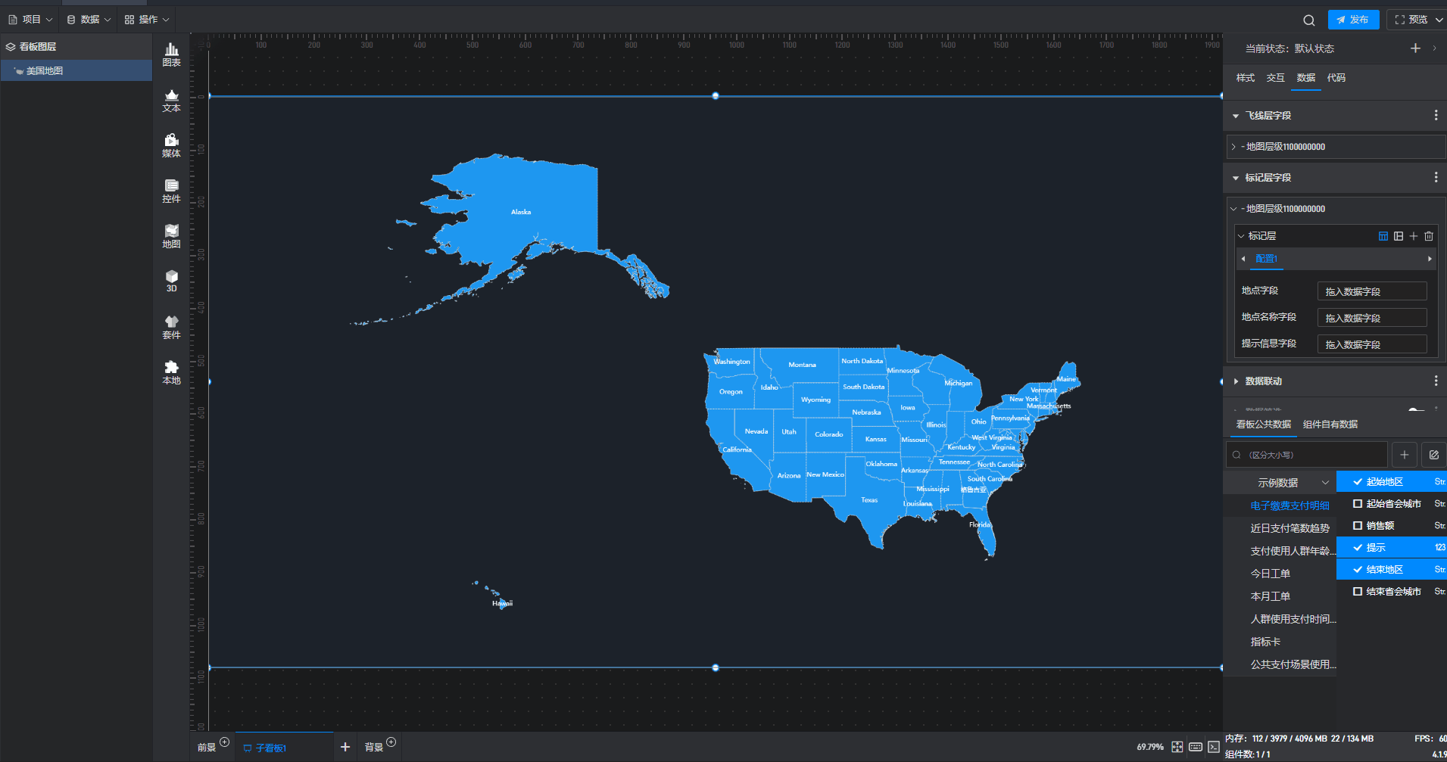Screen dimensions: 1447x762
Task: Open more options for 标记层字段
Action: tap(1436, 177)
